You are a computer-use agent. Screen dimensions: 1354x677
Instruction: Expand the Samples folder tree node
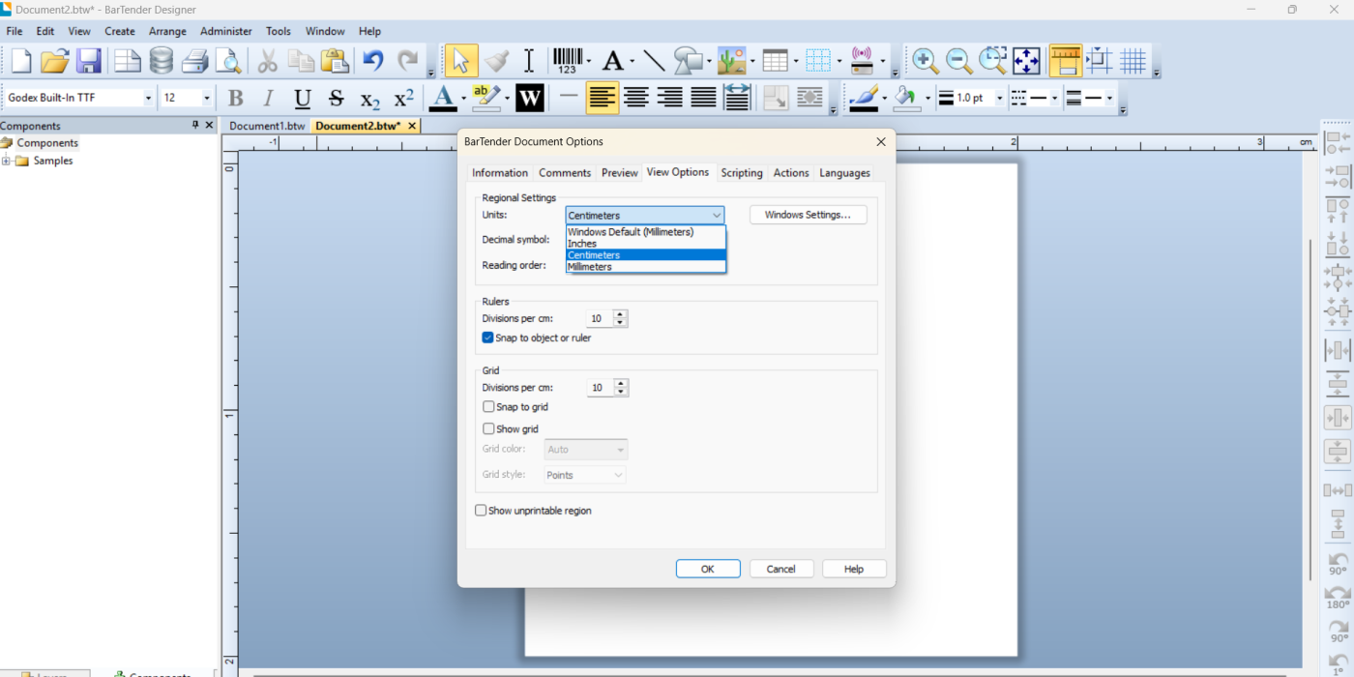[6, 161]
